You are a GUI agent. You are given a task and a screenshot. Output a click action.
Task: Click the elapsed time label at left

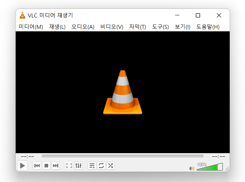27,156
